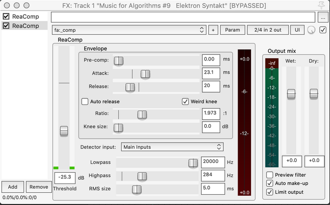Disable the first ReaComp in FX list

click(6, 16)
